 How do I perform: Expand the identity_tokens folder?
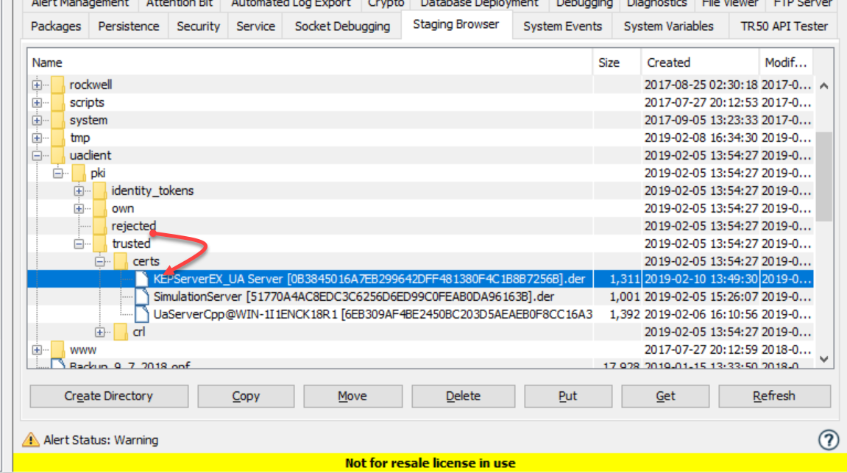click(79, 191)
